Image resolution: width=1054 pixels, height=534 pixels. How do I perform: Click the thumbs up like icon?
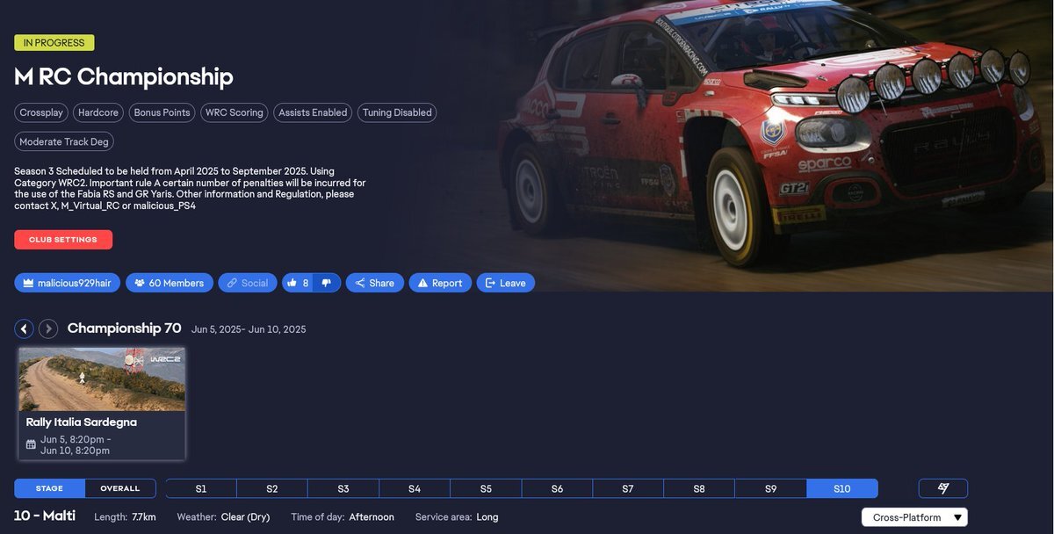(x=292, y=283)
